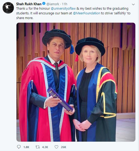Click the tweet text body
The width and height of the screenshot is (139, 151).
click(x=73, y=13)
